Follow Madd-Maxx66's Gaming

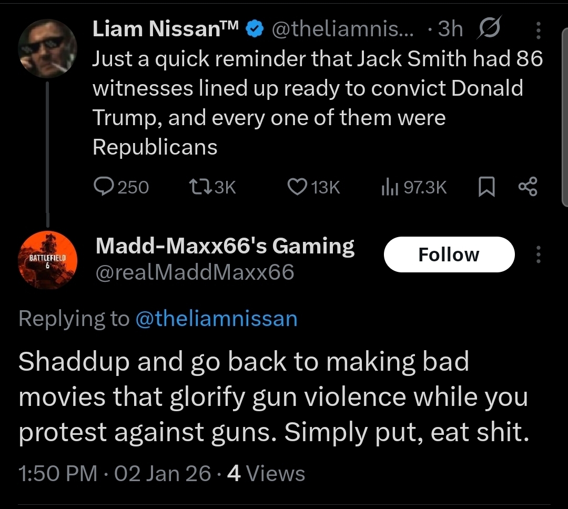(449, 254)
